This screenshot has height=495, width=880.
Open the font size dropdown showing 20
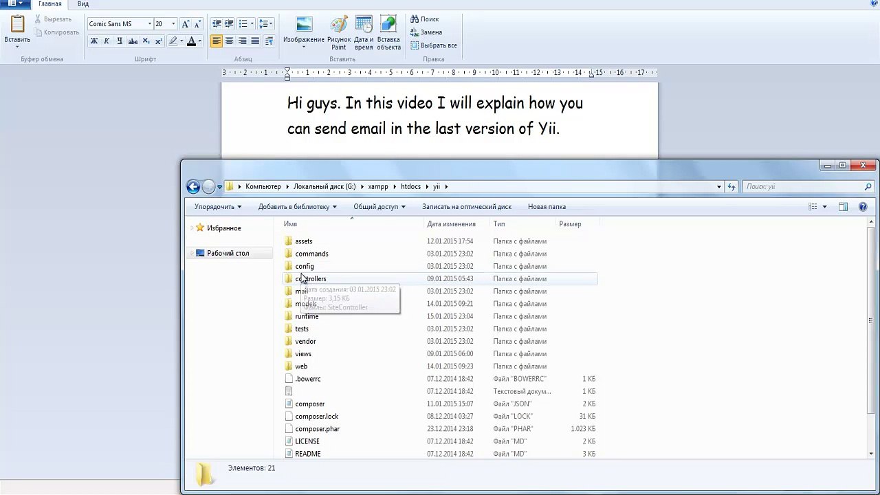point(173,24)
